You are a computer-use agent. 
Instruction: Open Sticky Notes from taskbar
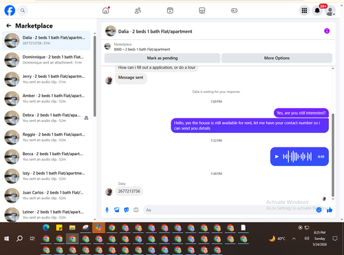click(59, 227)
